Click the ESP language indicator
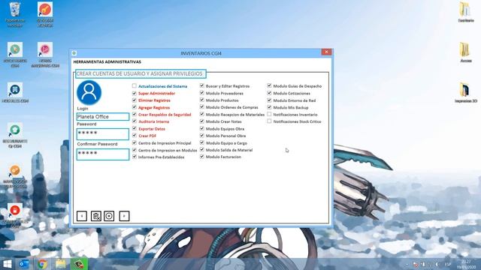The width and height of the screenshot is (481, 270). coord(448,264)
